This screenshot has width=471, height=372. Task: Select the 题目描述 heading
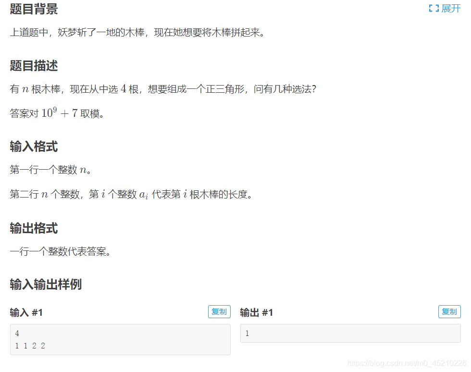click(x=34, y=65)
